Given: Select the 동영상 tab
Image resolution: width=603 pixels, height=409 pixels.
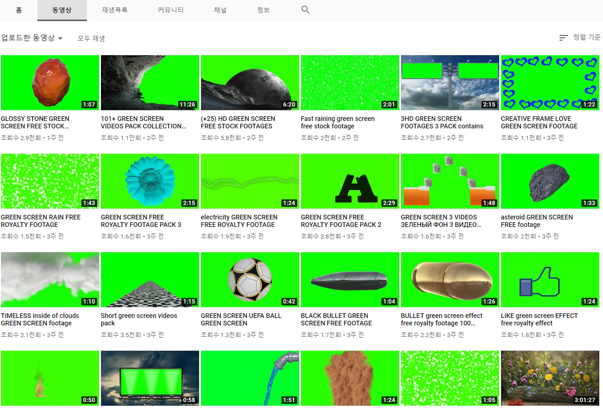Looking at the screenshot, I should coord(62,10).
